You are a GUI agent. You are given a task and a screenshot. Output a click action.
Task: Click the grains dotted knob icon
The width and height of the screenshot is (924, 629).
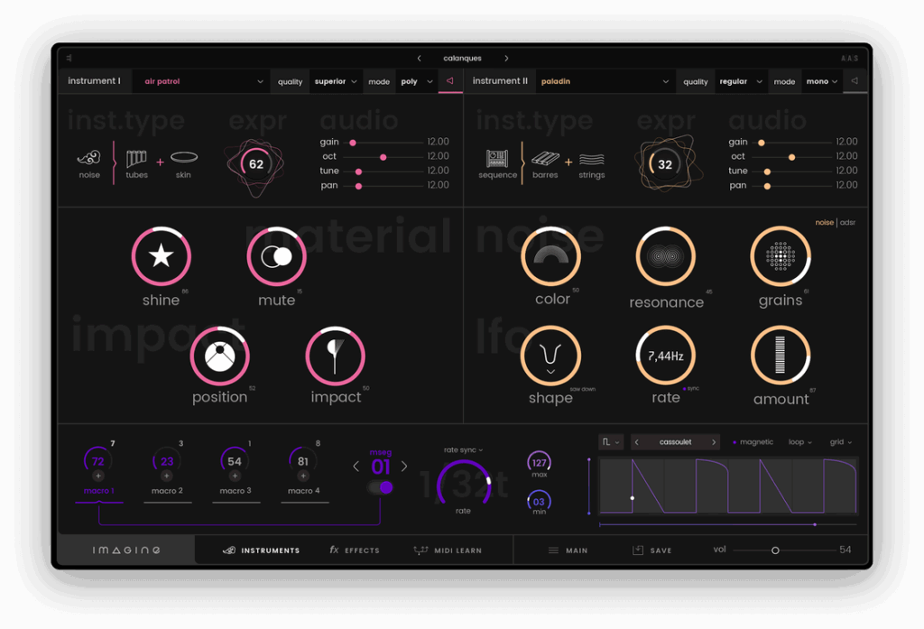(x=781, y=256)
